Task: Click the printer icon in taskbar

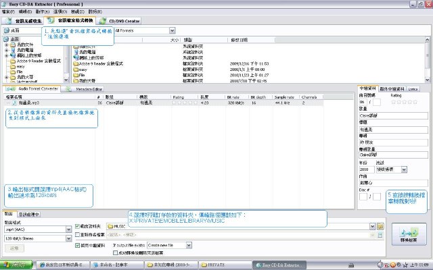Action: (x=351, y=265)
